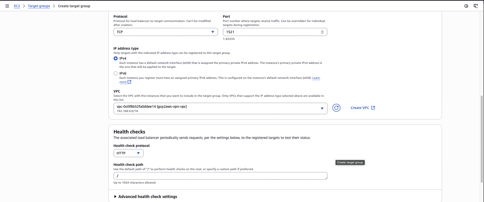The width and height of the screenshot is (484, 202).
Task: Click the hexagon icon in top bar
Action: pyautogui.click(x=466, y=6)
